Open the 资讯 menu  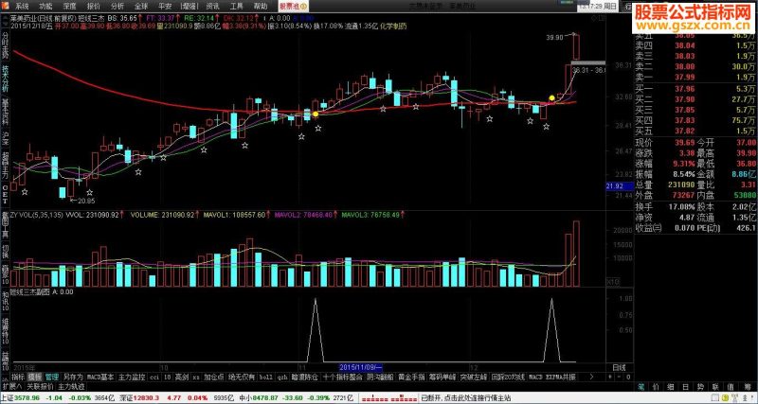212,7
